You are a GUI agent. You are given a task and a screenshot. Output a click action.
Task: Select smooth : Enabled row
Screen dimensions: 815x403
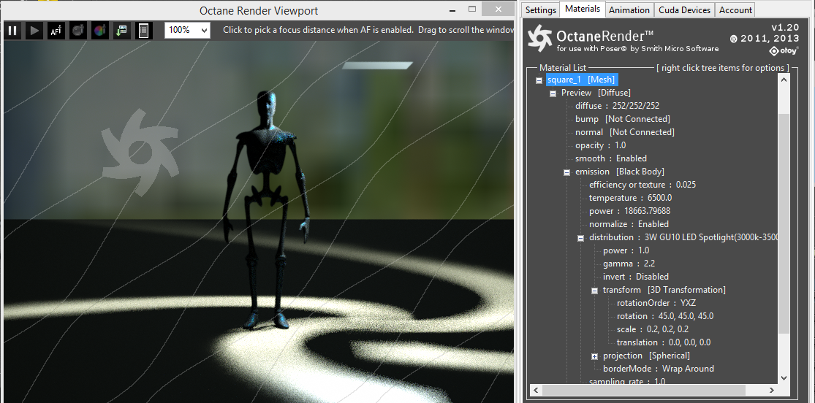[611, 158]
